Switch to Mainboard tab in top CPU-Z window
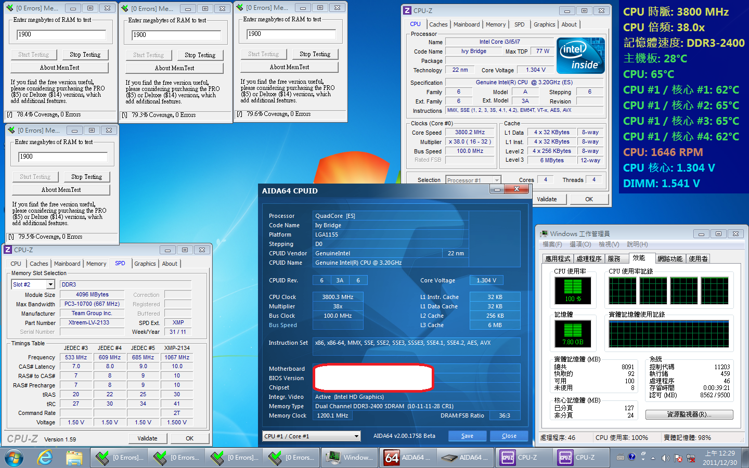 (467, 24)
